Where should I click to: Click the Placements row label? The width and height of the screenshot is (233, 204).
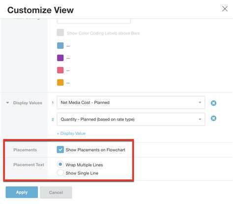(x=25, y=150)
